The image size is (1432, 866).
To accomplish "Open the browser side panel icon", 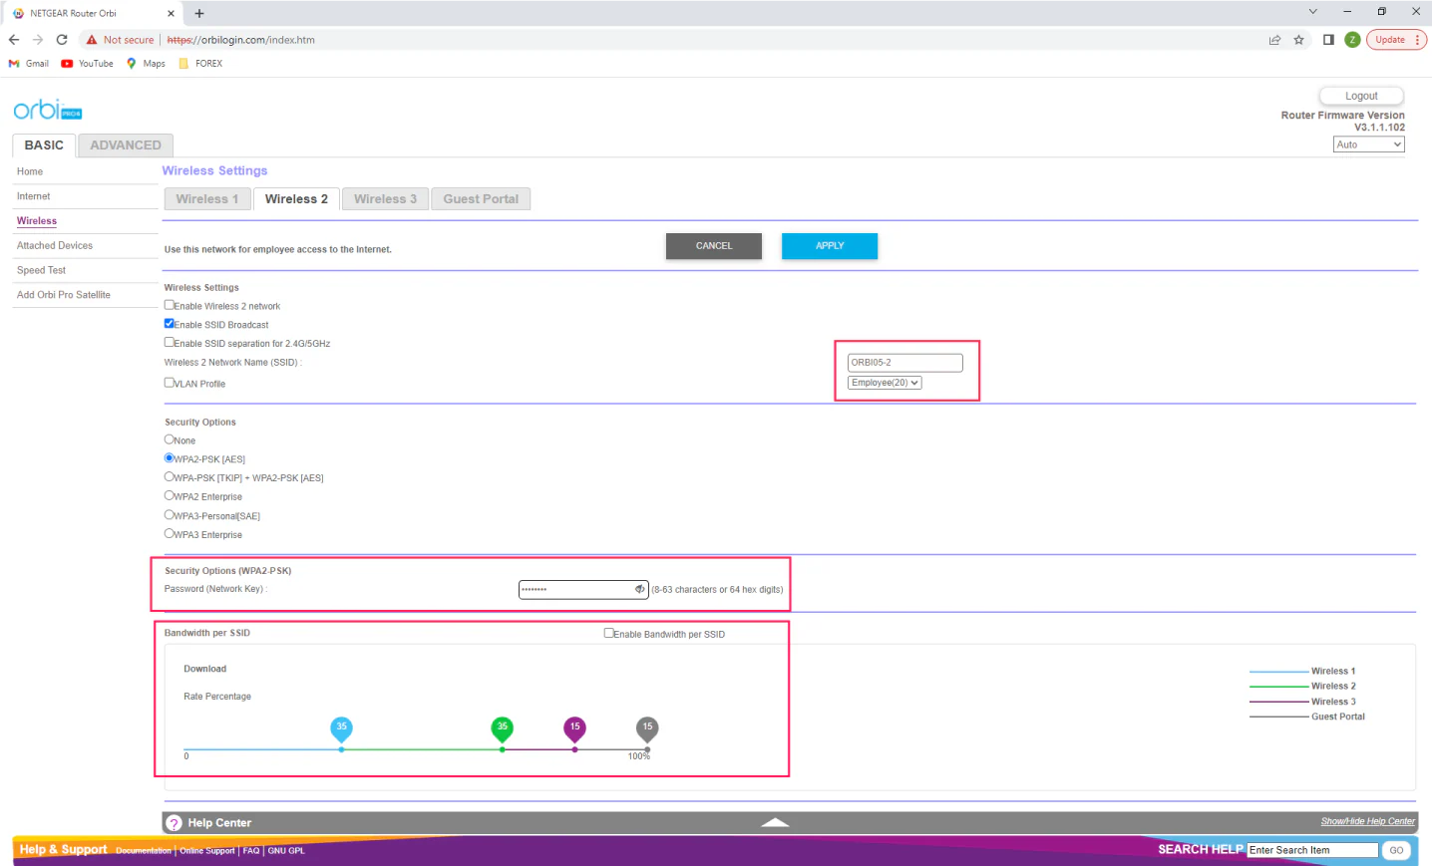I will (1328, 40).
